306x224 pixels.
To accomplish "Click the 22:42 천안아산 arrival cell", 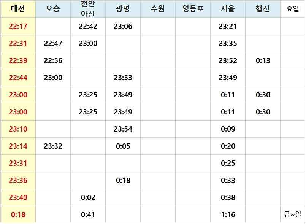I will pos(88,26).
